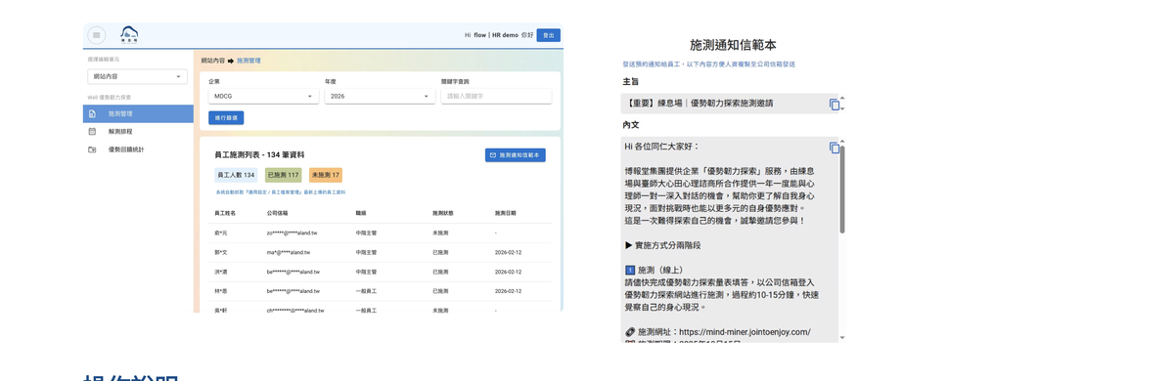
Task: Click the email body scrollbar down arrow
Action: coord(842,338)
